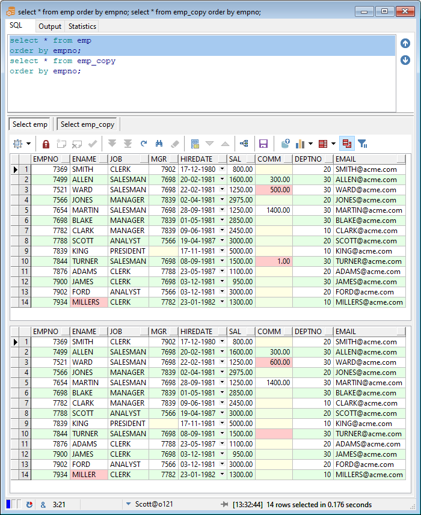The image size is (421, 515).
Task: Click EMPNO column header in top grid
Action: tap(51, 159)
